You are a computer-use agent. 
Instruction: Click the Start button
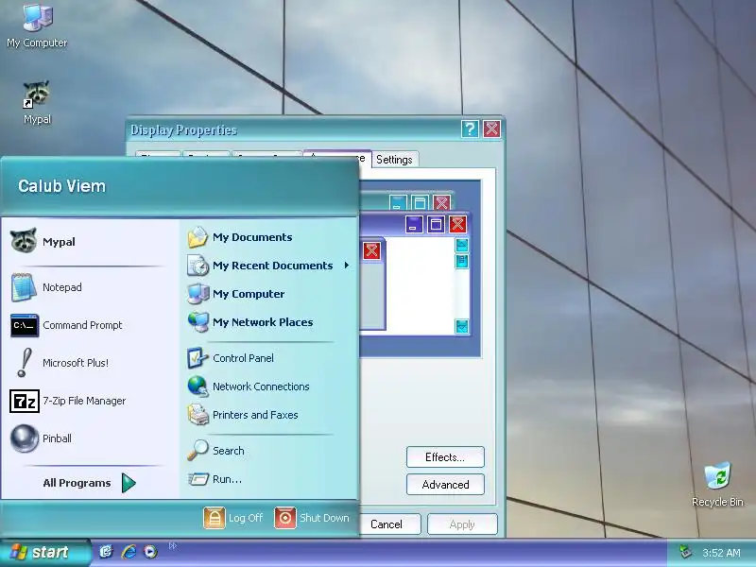(x=44, y=553)
